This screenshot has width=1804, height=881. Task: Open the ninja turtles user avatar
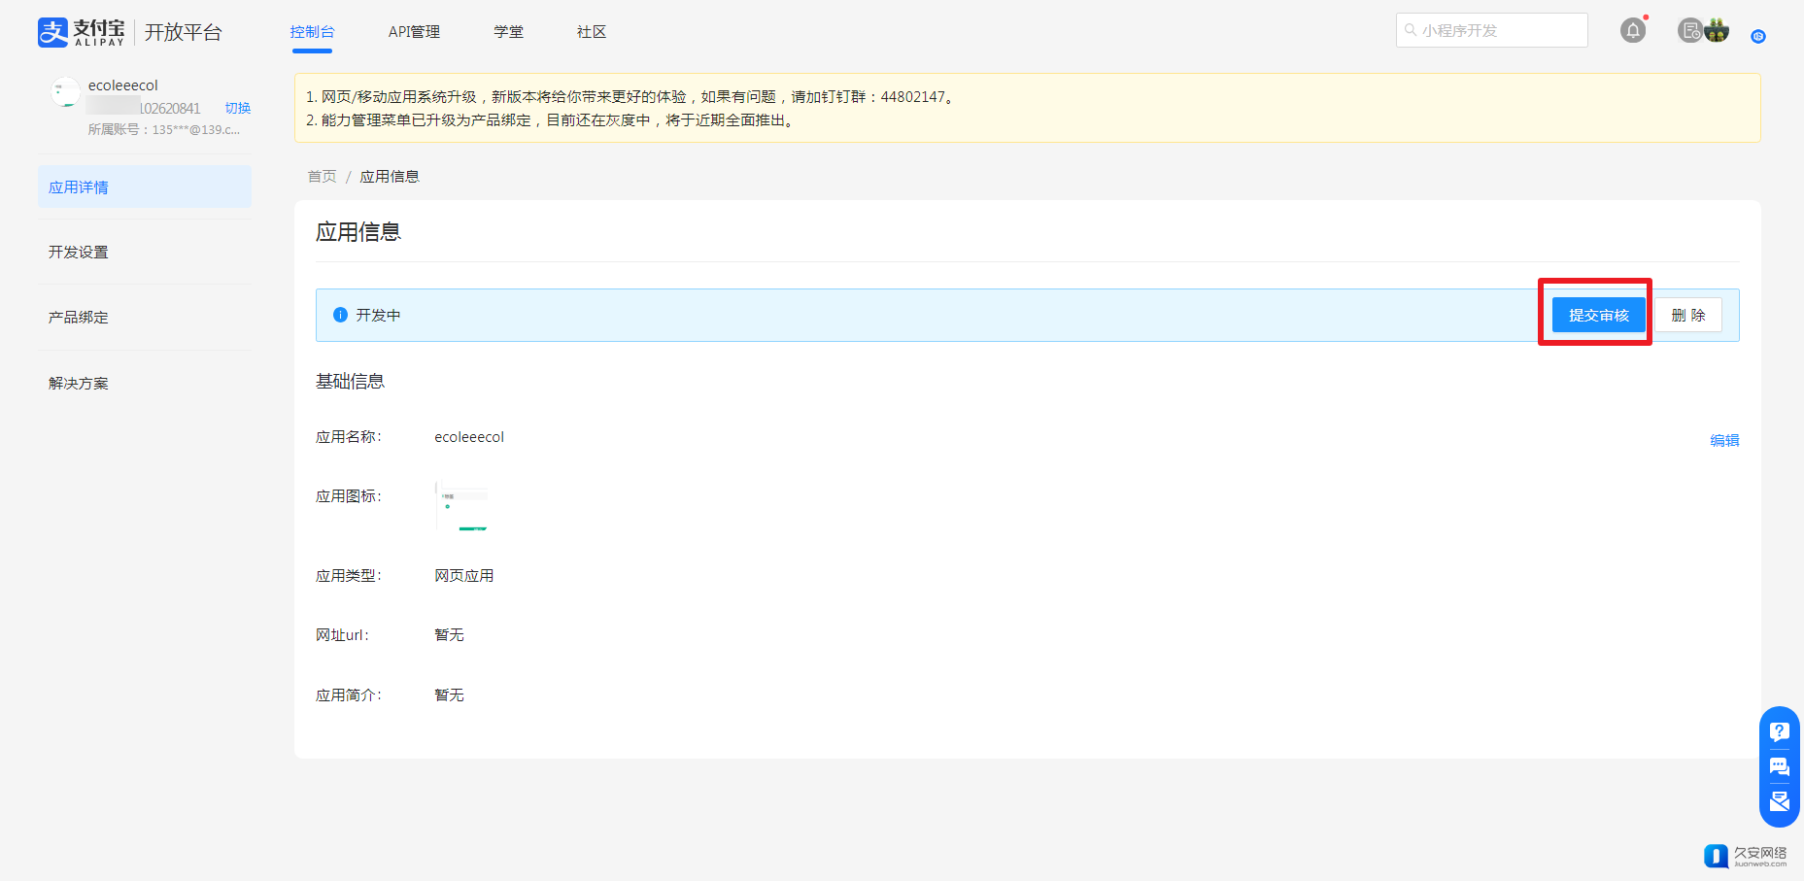pyautogui.click(x=1717, y=31)
